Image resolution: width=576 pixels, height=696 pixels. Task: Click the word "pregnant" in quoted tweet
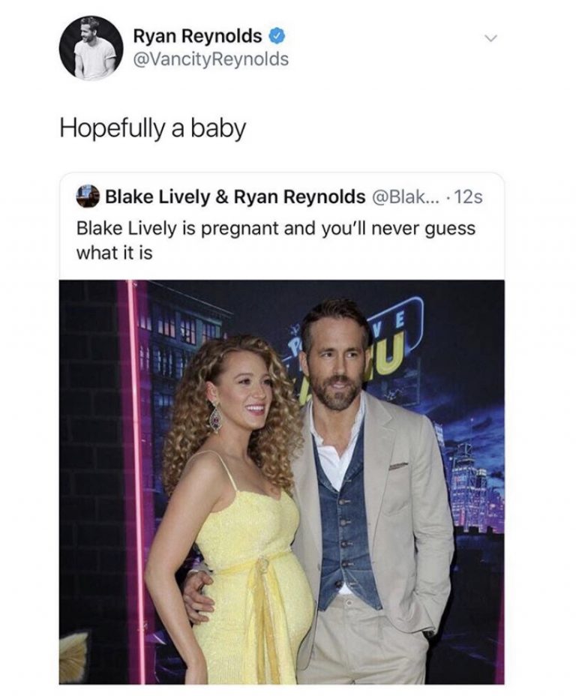(x=240, y=229)
